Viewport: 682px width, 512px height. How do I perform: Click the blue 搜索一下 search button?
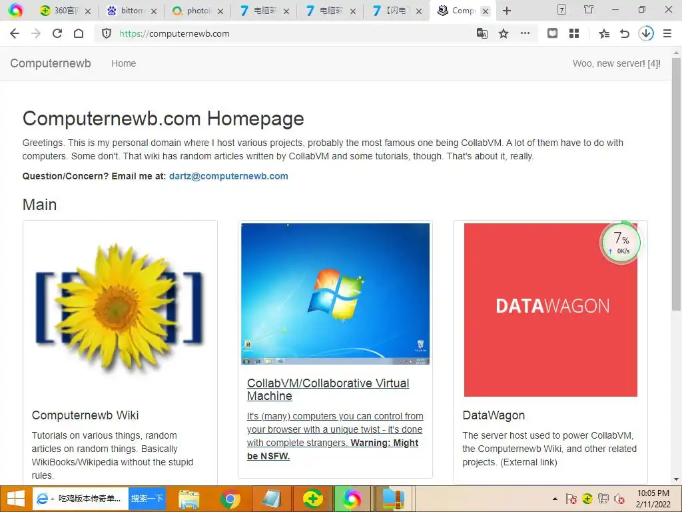pyautogui.click(x=147, y=499)
